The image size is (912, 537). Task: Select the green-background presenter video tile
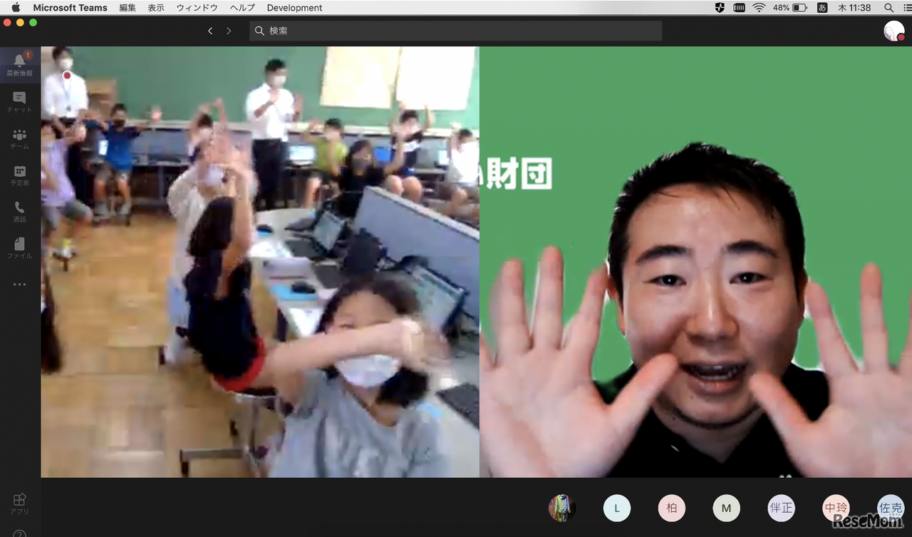(695, 262)
